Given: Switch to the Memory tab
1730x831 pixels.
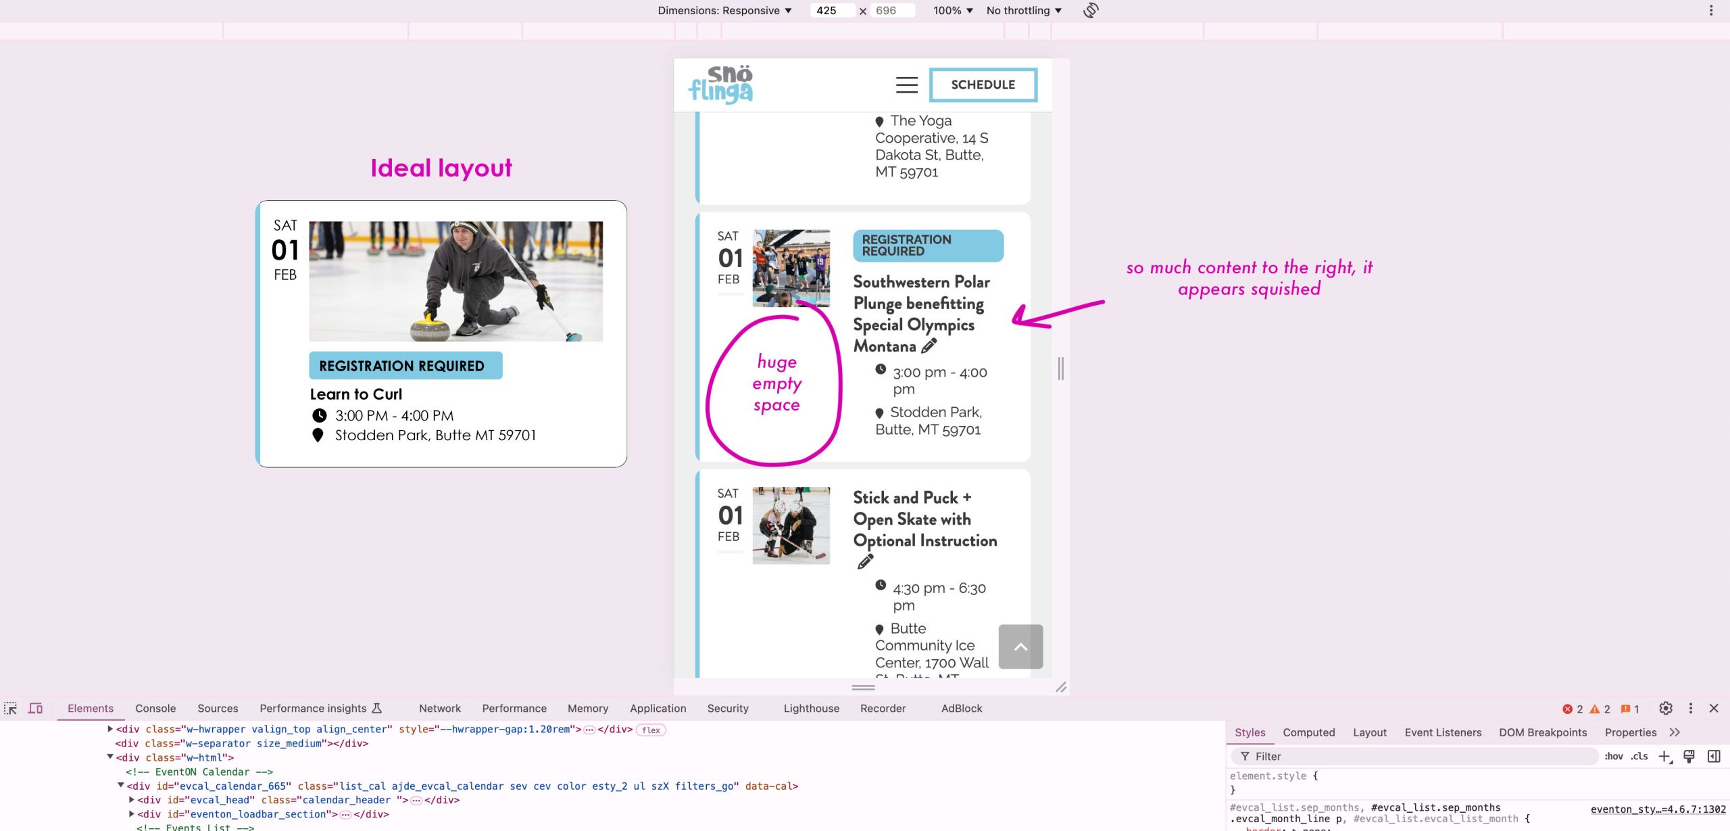Looking at the screenshot, I should [588, 708].
